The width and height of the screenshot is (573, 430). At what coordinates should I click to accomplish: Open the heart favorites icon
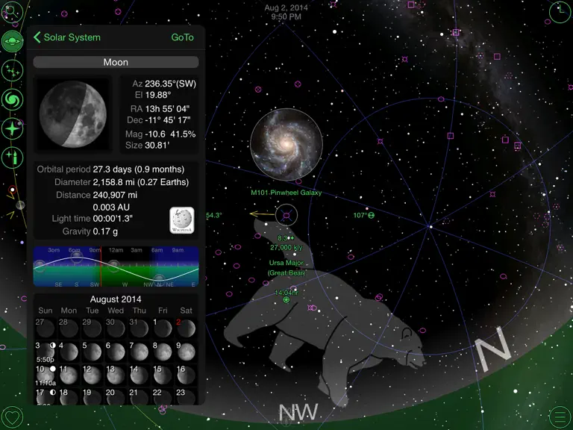pyautogui.click(x=12, y=417)
